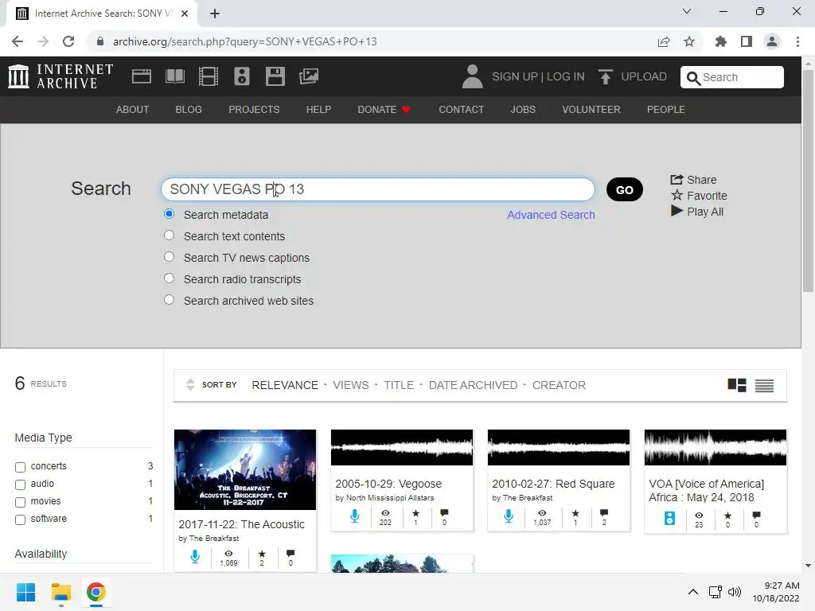
Task: Click SIGN UP | LOG IN link
Action: [x=538, y=76]
